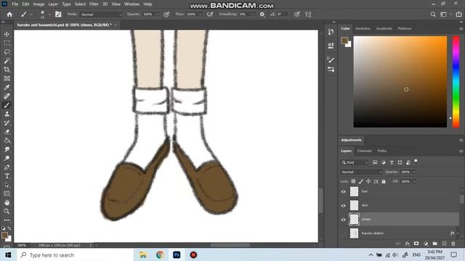This screenshot has width=465, height=261.
Task: Click the Search icon at top right
Action: tap(433, 14)
